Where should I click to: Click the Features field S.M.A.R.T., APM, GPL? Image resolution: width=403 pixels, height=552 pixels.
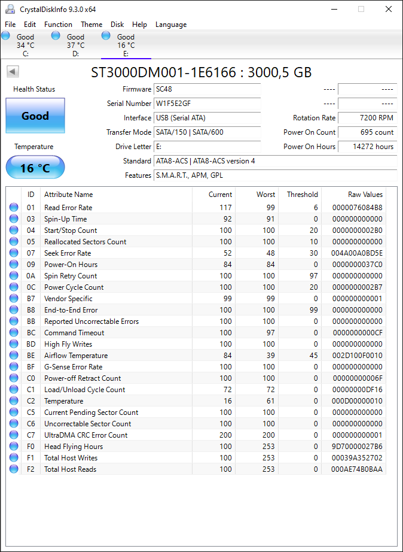[x=276, y=175]
